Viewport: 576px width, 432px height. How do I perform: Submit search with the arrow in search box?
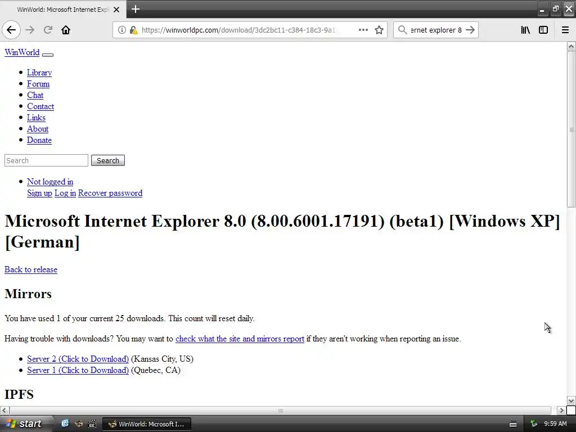(x=470, y=30)
